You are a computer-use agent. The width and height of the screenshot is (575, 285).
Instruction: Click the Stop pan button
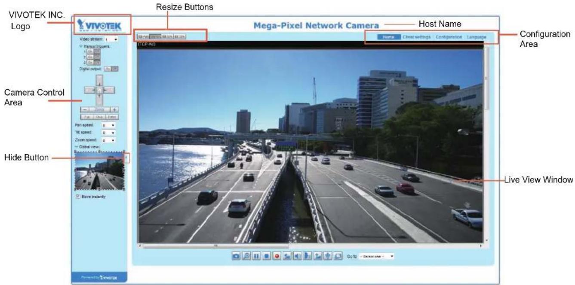99,116
